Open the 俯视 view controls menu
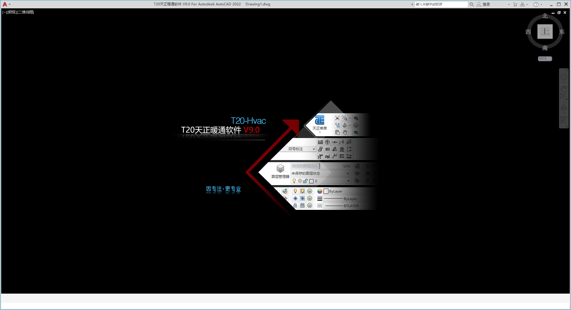Screen dimensions: 571x310 click(x=12, y=12)
